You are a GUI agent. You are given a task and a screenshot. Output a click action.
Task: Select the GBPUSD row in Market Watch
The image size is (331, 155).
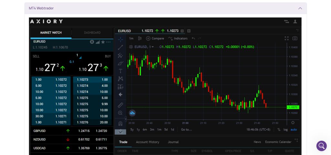tap(72, 131)
